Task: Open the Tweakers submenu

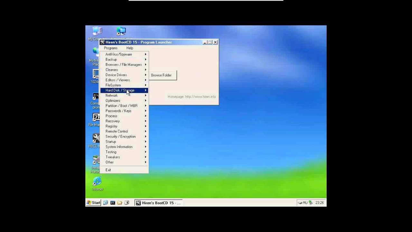Action: 124,157
